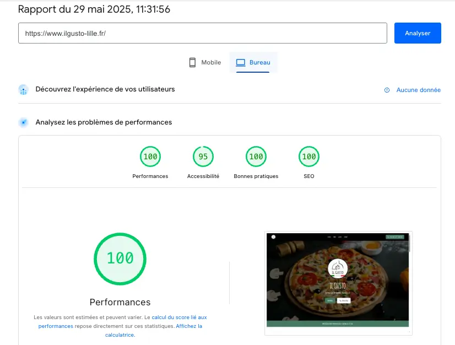Image resolution: width=455 pixels, height=345 pixels.
Task: Open the Aucune donnée link
Action: [418, 90]
